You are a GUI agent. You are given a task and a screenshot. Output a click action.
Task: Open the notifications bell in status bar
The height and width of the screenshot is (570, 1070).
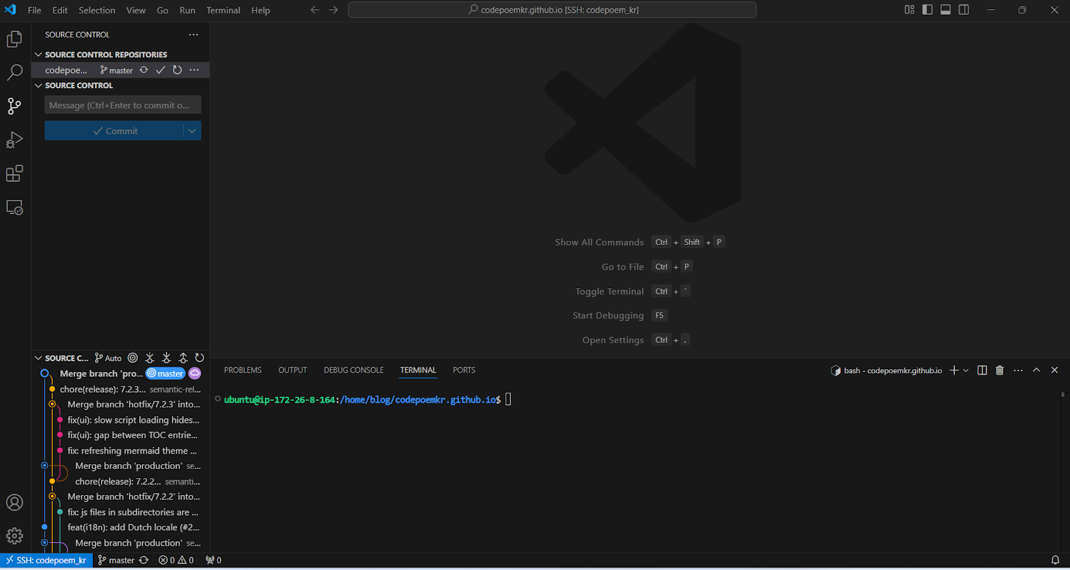click(1055, 561)
